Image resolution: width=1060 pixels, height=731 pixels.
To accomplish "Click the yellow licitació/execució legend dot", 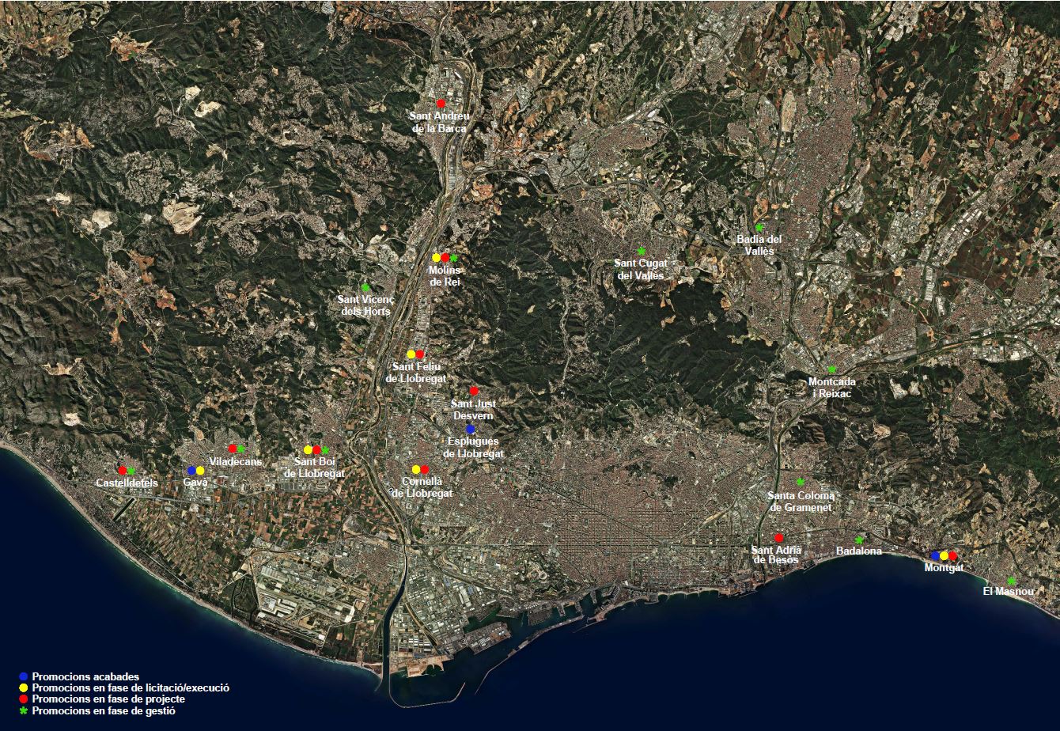I will 24,688.
